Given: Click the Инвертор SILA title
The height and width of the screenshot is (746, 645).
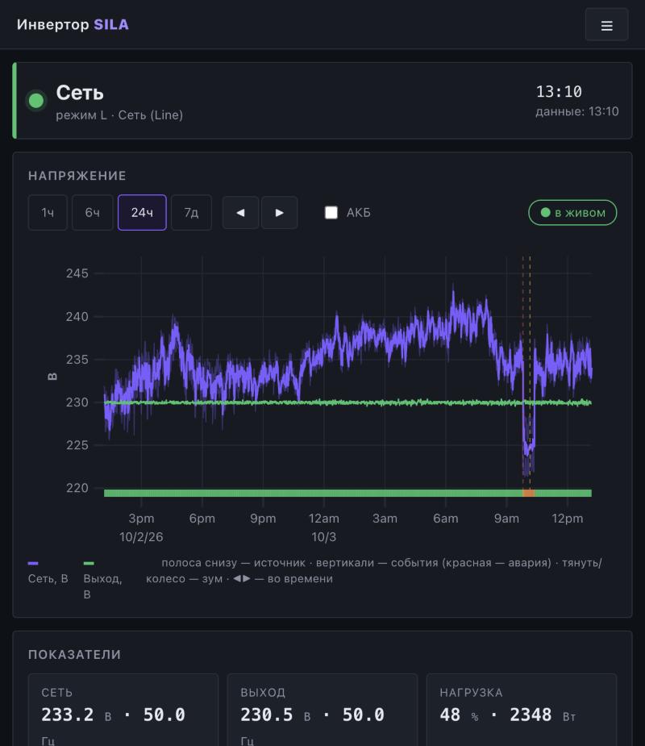Looking at the screenshot, I should (73, 25).
